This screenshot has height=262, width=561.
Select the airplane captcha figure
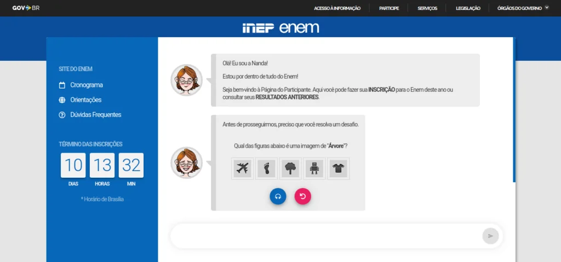click(243, 168)
